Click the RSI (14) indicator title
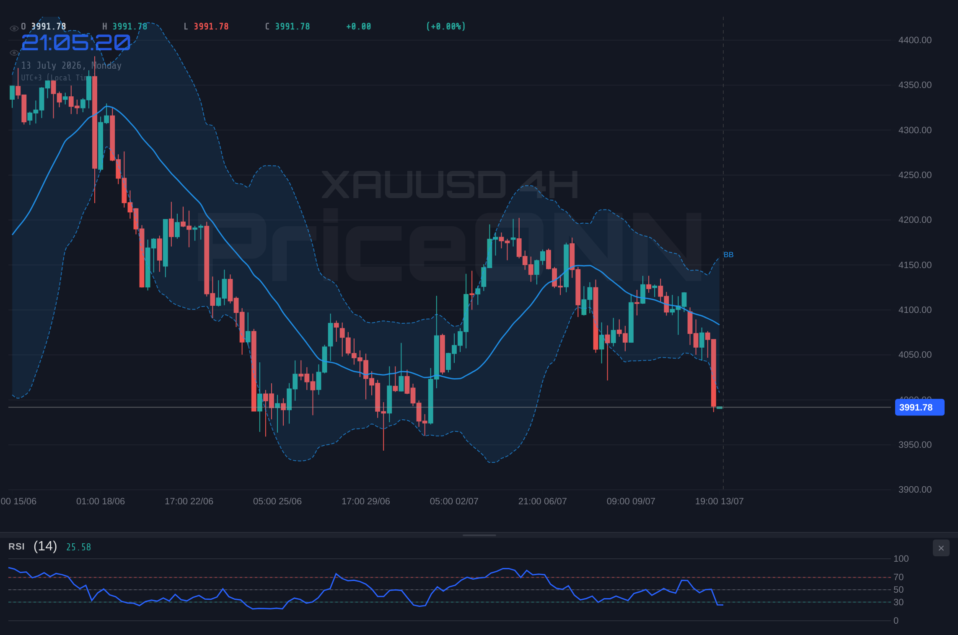The width and height of the screenshot is (958, 635). click(33, 546)
